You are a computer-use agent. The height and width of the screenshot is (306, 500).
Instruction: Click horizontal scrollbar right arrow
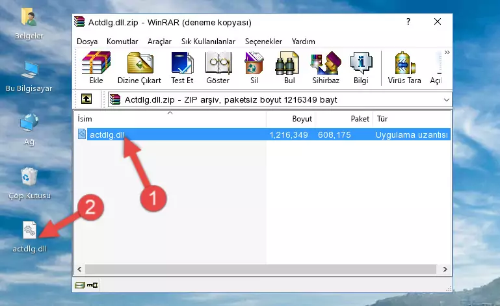pos(445,270)
